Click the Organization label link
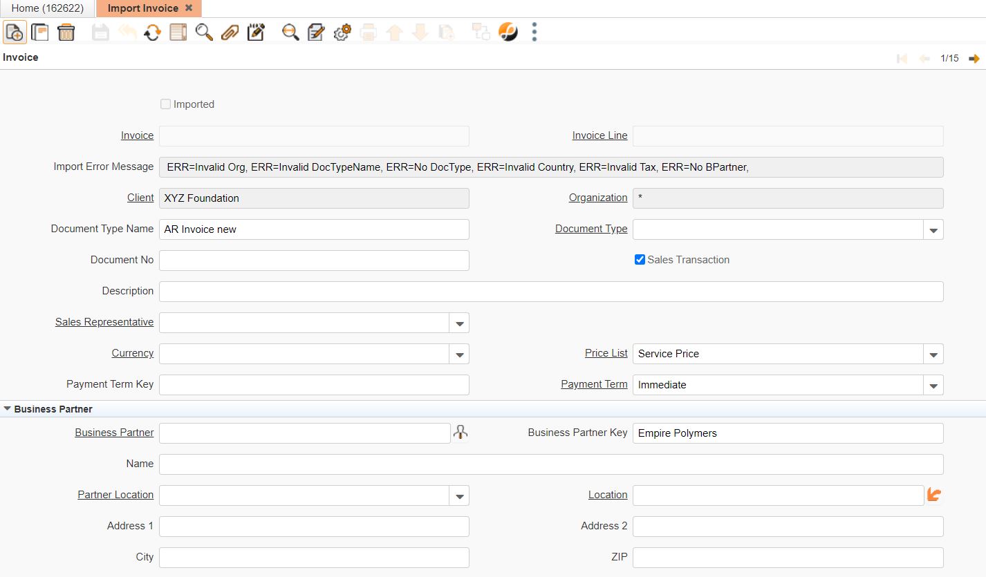Image resolution: width=986 pixels, height=577 pixels. (x=598, y=198)
